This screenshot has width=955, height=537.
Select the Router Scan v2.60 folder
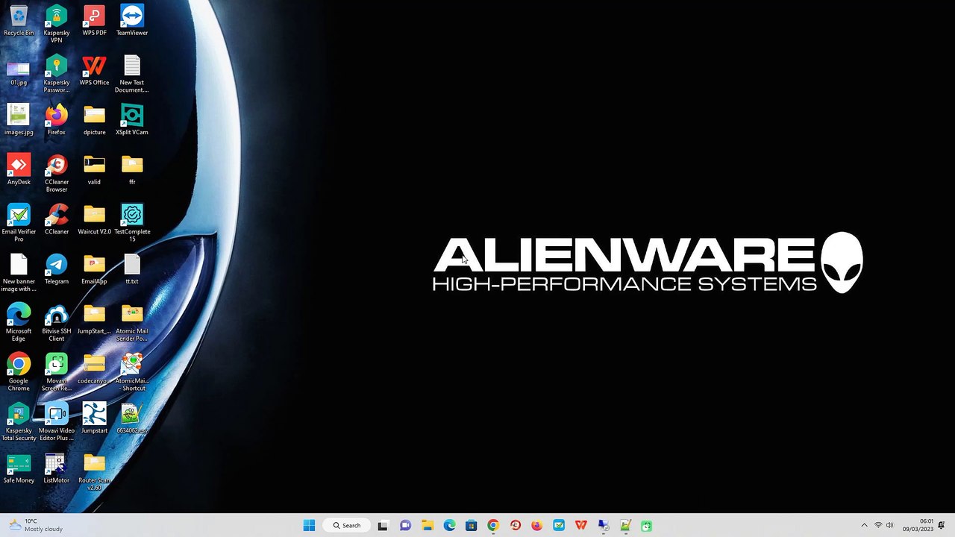pyautogui.click(x=94, y=472)
